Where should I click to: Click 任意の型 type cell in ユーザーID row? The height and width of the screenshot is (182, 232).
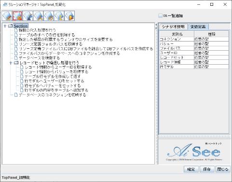point(211,53)
